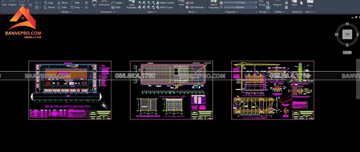Image resolution: width=360 pixels, height=152 pixels.
Task: Open the site plan drawing sheet
Action: click(x=70, y=90)
